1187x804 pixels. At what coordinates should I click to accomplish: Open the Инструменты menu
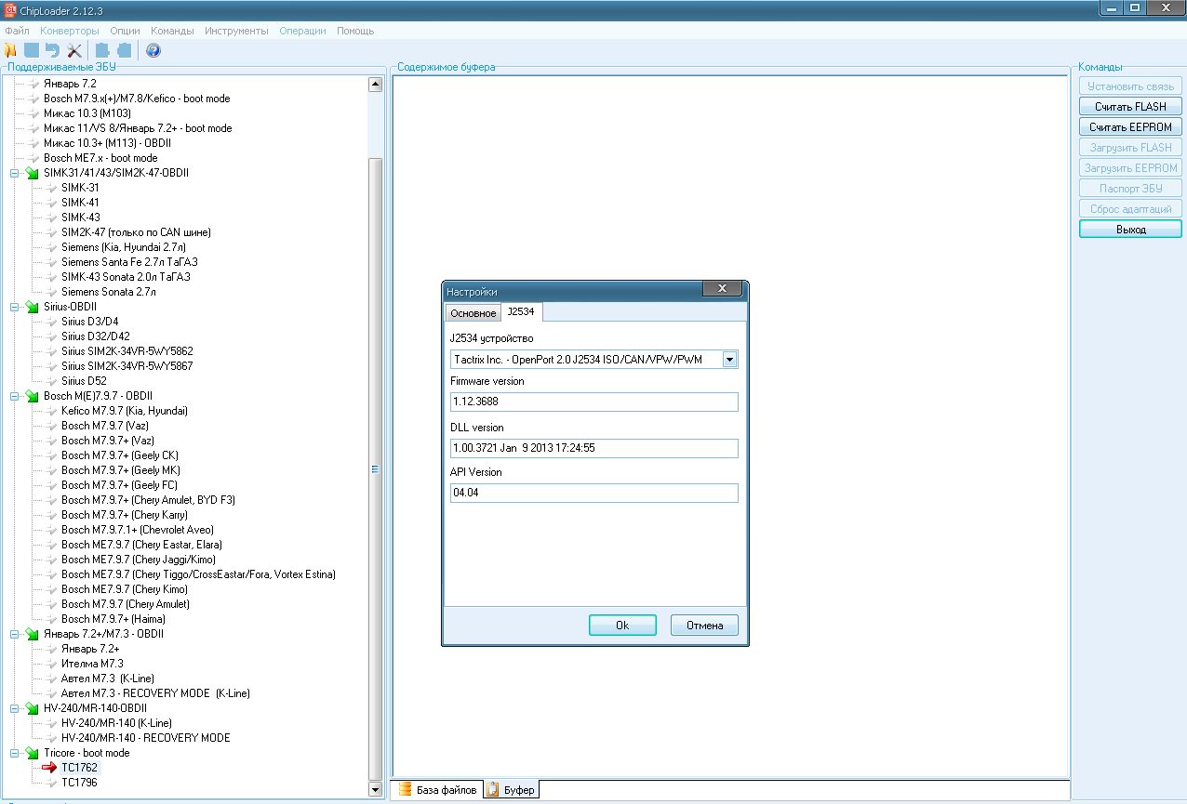pyautogui.click(x=236, y=31)
